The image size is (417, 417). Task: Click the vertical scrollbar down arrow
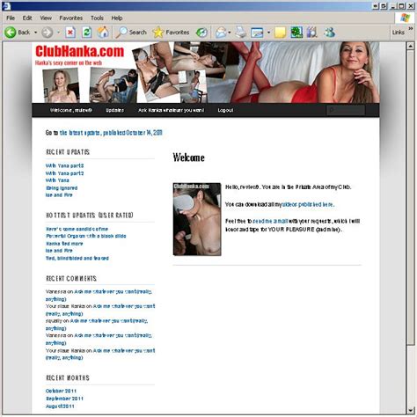[x=411, y=411]
